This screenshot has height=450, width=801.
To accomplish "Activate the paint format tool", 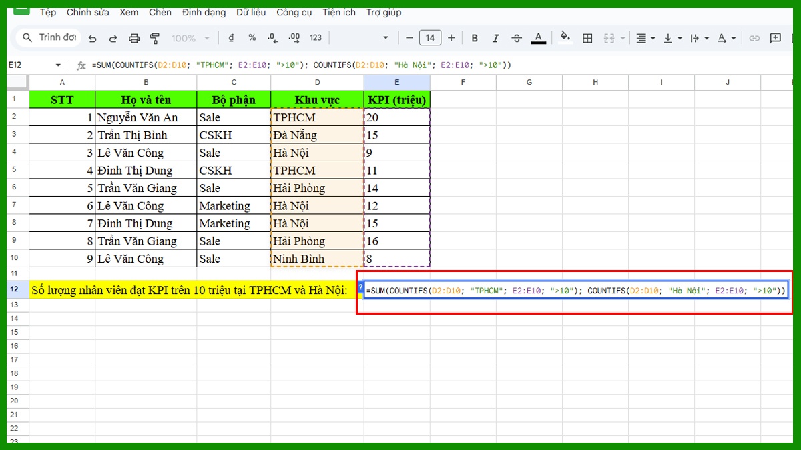I will 155,38.
